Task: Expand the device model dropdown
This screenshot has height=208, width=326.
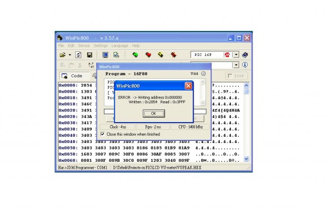Action: (236, 65)
